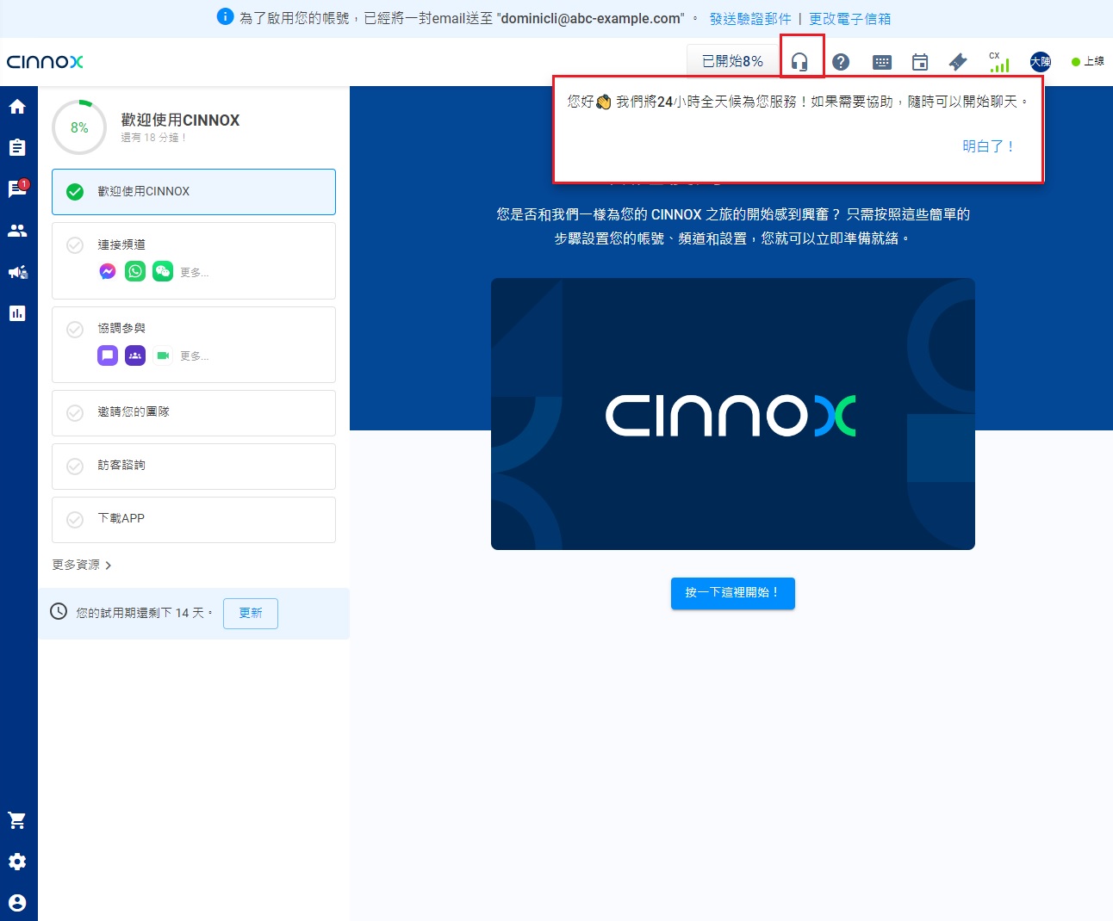The height and width of the screenshot is (921, 1113).
Task: Select the 下載APP step
Action: click(x=194, y=520)
